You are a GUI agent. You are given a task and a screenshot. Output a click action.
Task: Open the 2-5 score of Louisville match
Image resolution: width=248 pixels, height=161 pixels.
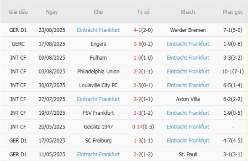coord(143,85)
